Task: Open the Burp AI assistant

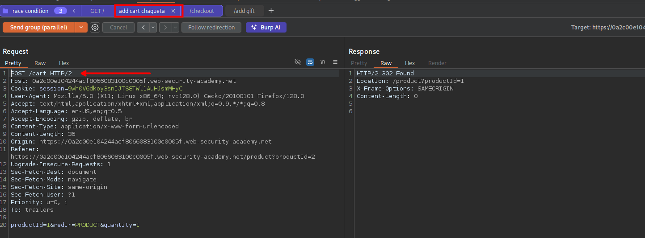Action: click(x=266, y=28)
